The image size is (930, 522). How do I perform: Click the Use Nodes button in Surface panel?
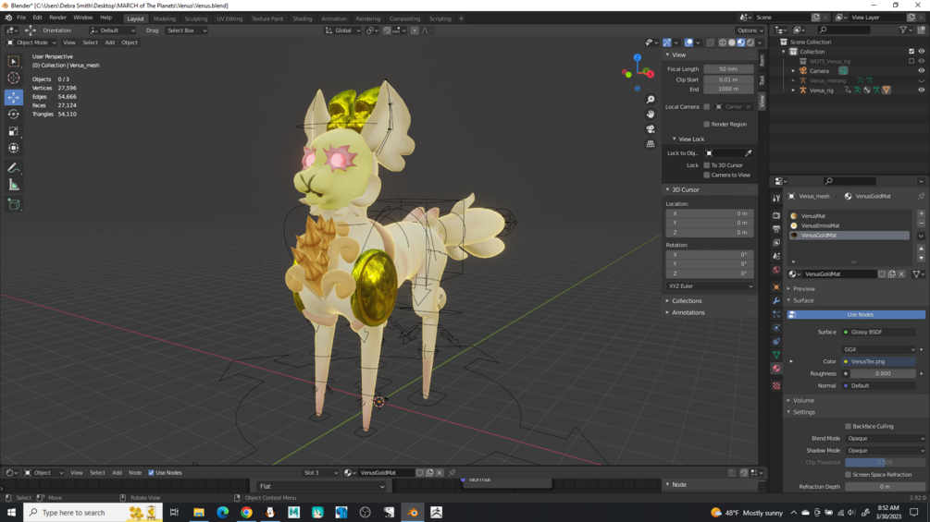pyautogui.click(x=857, y=315)
